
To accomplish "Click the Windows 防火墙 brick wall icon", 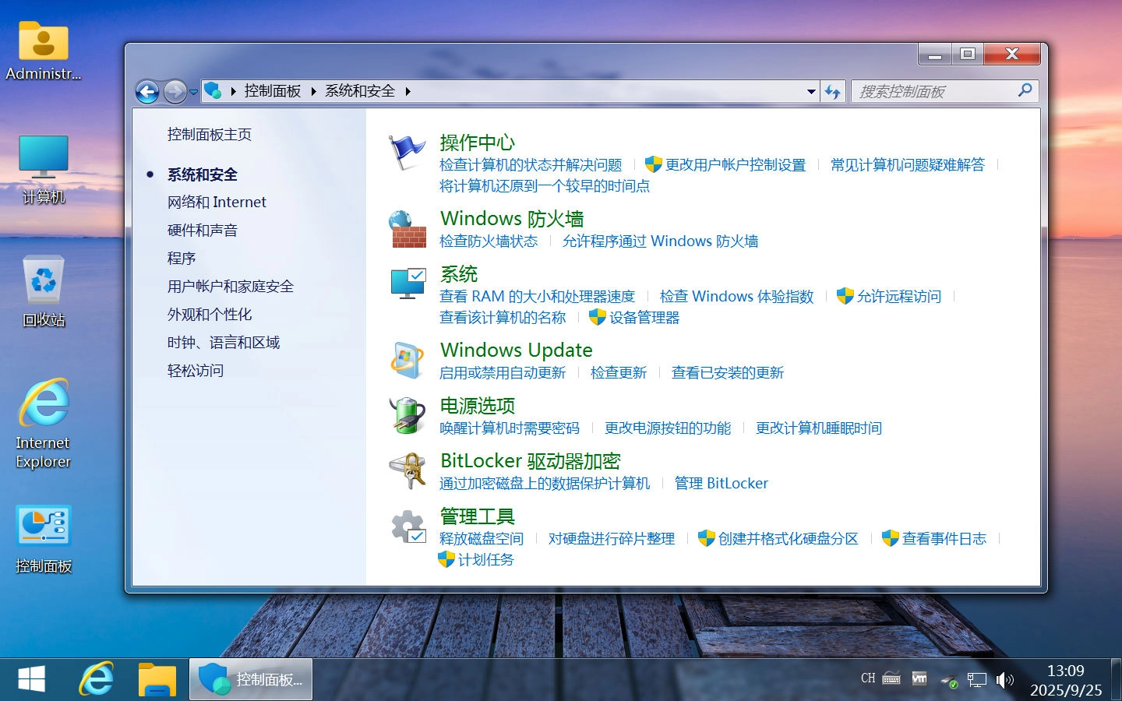I will [408, 230].
